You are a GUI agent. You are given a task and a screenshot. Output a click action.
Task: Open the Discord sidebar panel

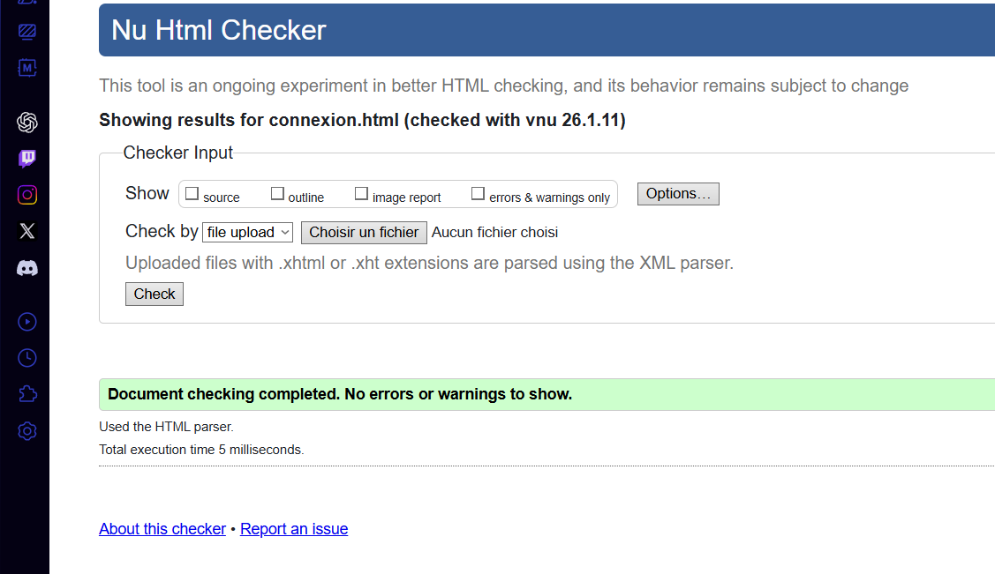27,268
